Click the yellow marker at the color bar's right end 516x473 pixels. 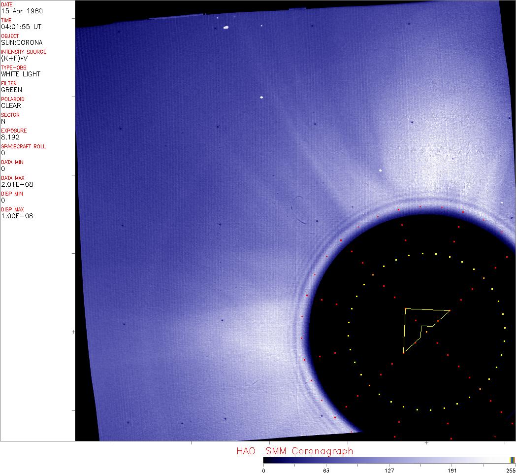pos(512,460)
